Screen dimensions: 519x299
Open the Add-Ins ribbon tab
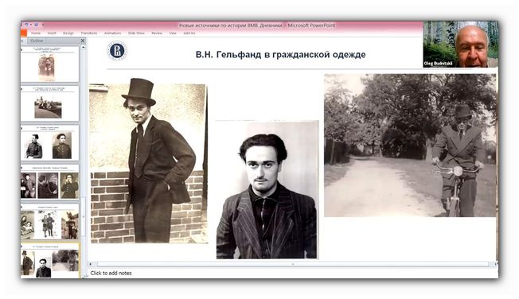pyautogui.click(x=189, y=33)
